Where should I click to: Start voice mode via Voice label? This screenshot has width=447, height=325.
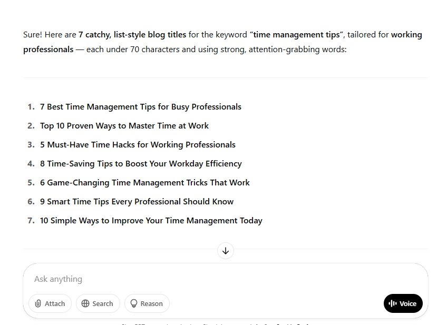coord(408,303)
